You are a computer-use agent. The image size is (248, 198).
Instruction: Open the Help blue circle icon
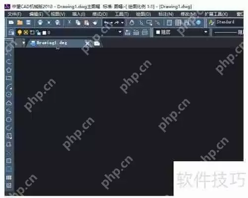(198, 22)
